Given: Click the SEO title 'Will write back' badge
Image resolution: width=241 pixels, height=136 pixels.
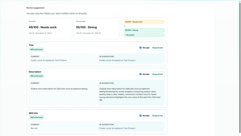Looking at the screenshot, I should tap(36, 118).
